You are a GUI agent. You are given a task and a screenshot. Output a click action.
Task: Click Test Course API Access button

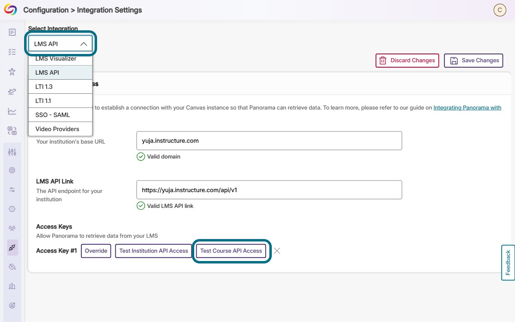click(x=231, y=251)
